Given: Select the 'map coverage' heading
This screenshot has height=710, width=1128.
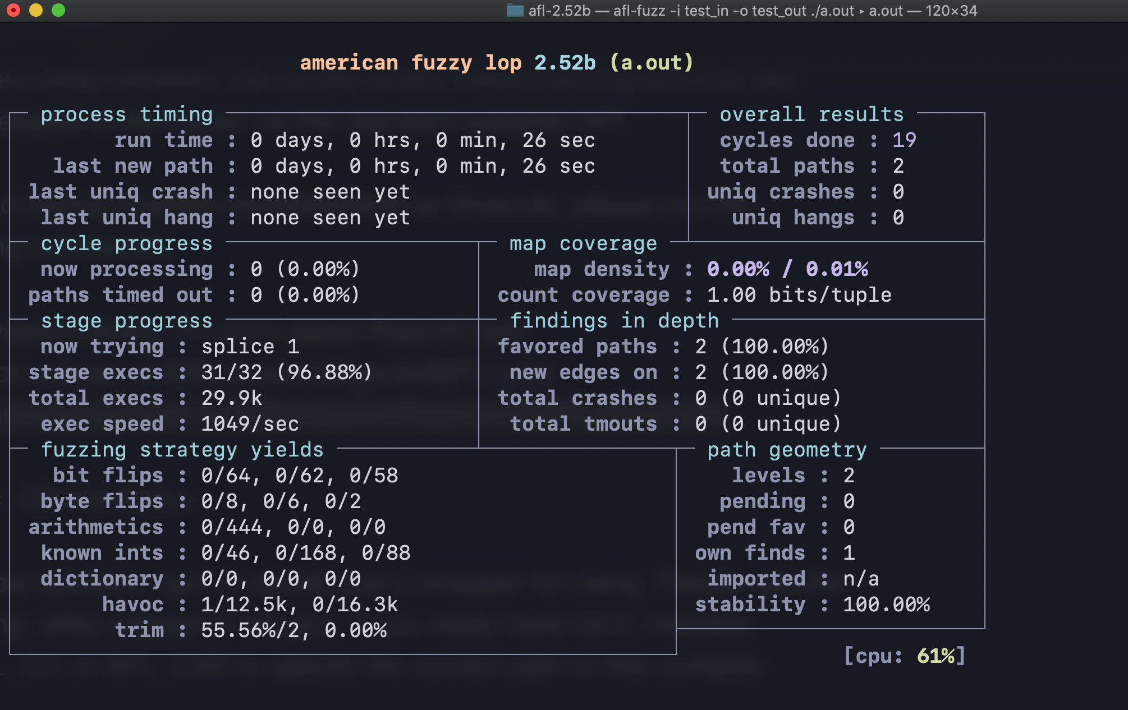Looking at the screenshot, I should (583, 243).
